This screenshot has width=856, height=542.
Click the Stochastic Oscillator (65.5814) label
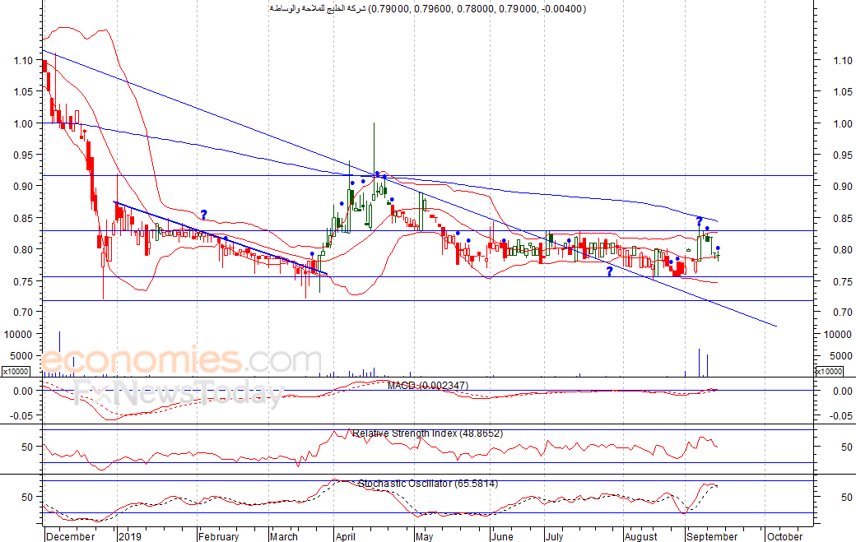click(428, 484)
